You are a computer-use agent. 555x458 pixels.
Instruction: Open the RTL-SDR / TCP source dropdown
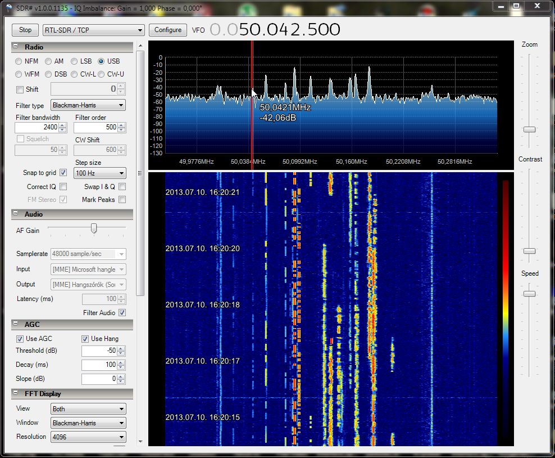[x=93, y=30]
